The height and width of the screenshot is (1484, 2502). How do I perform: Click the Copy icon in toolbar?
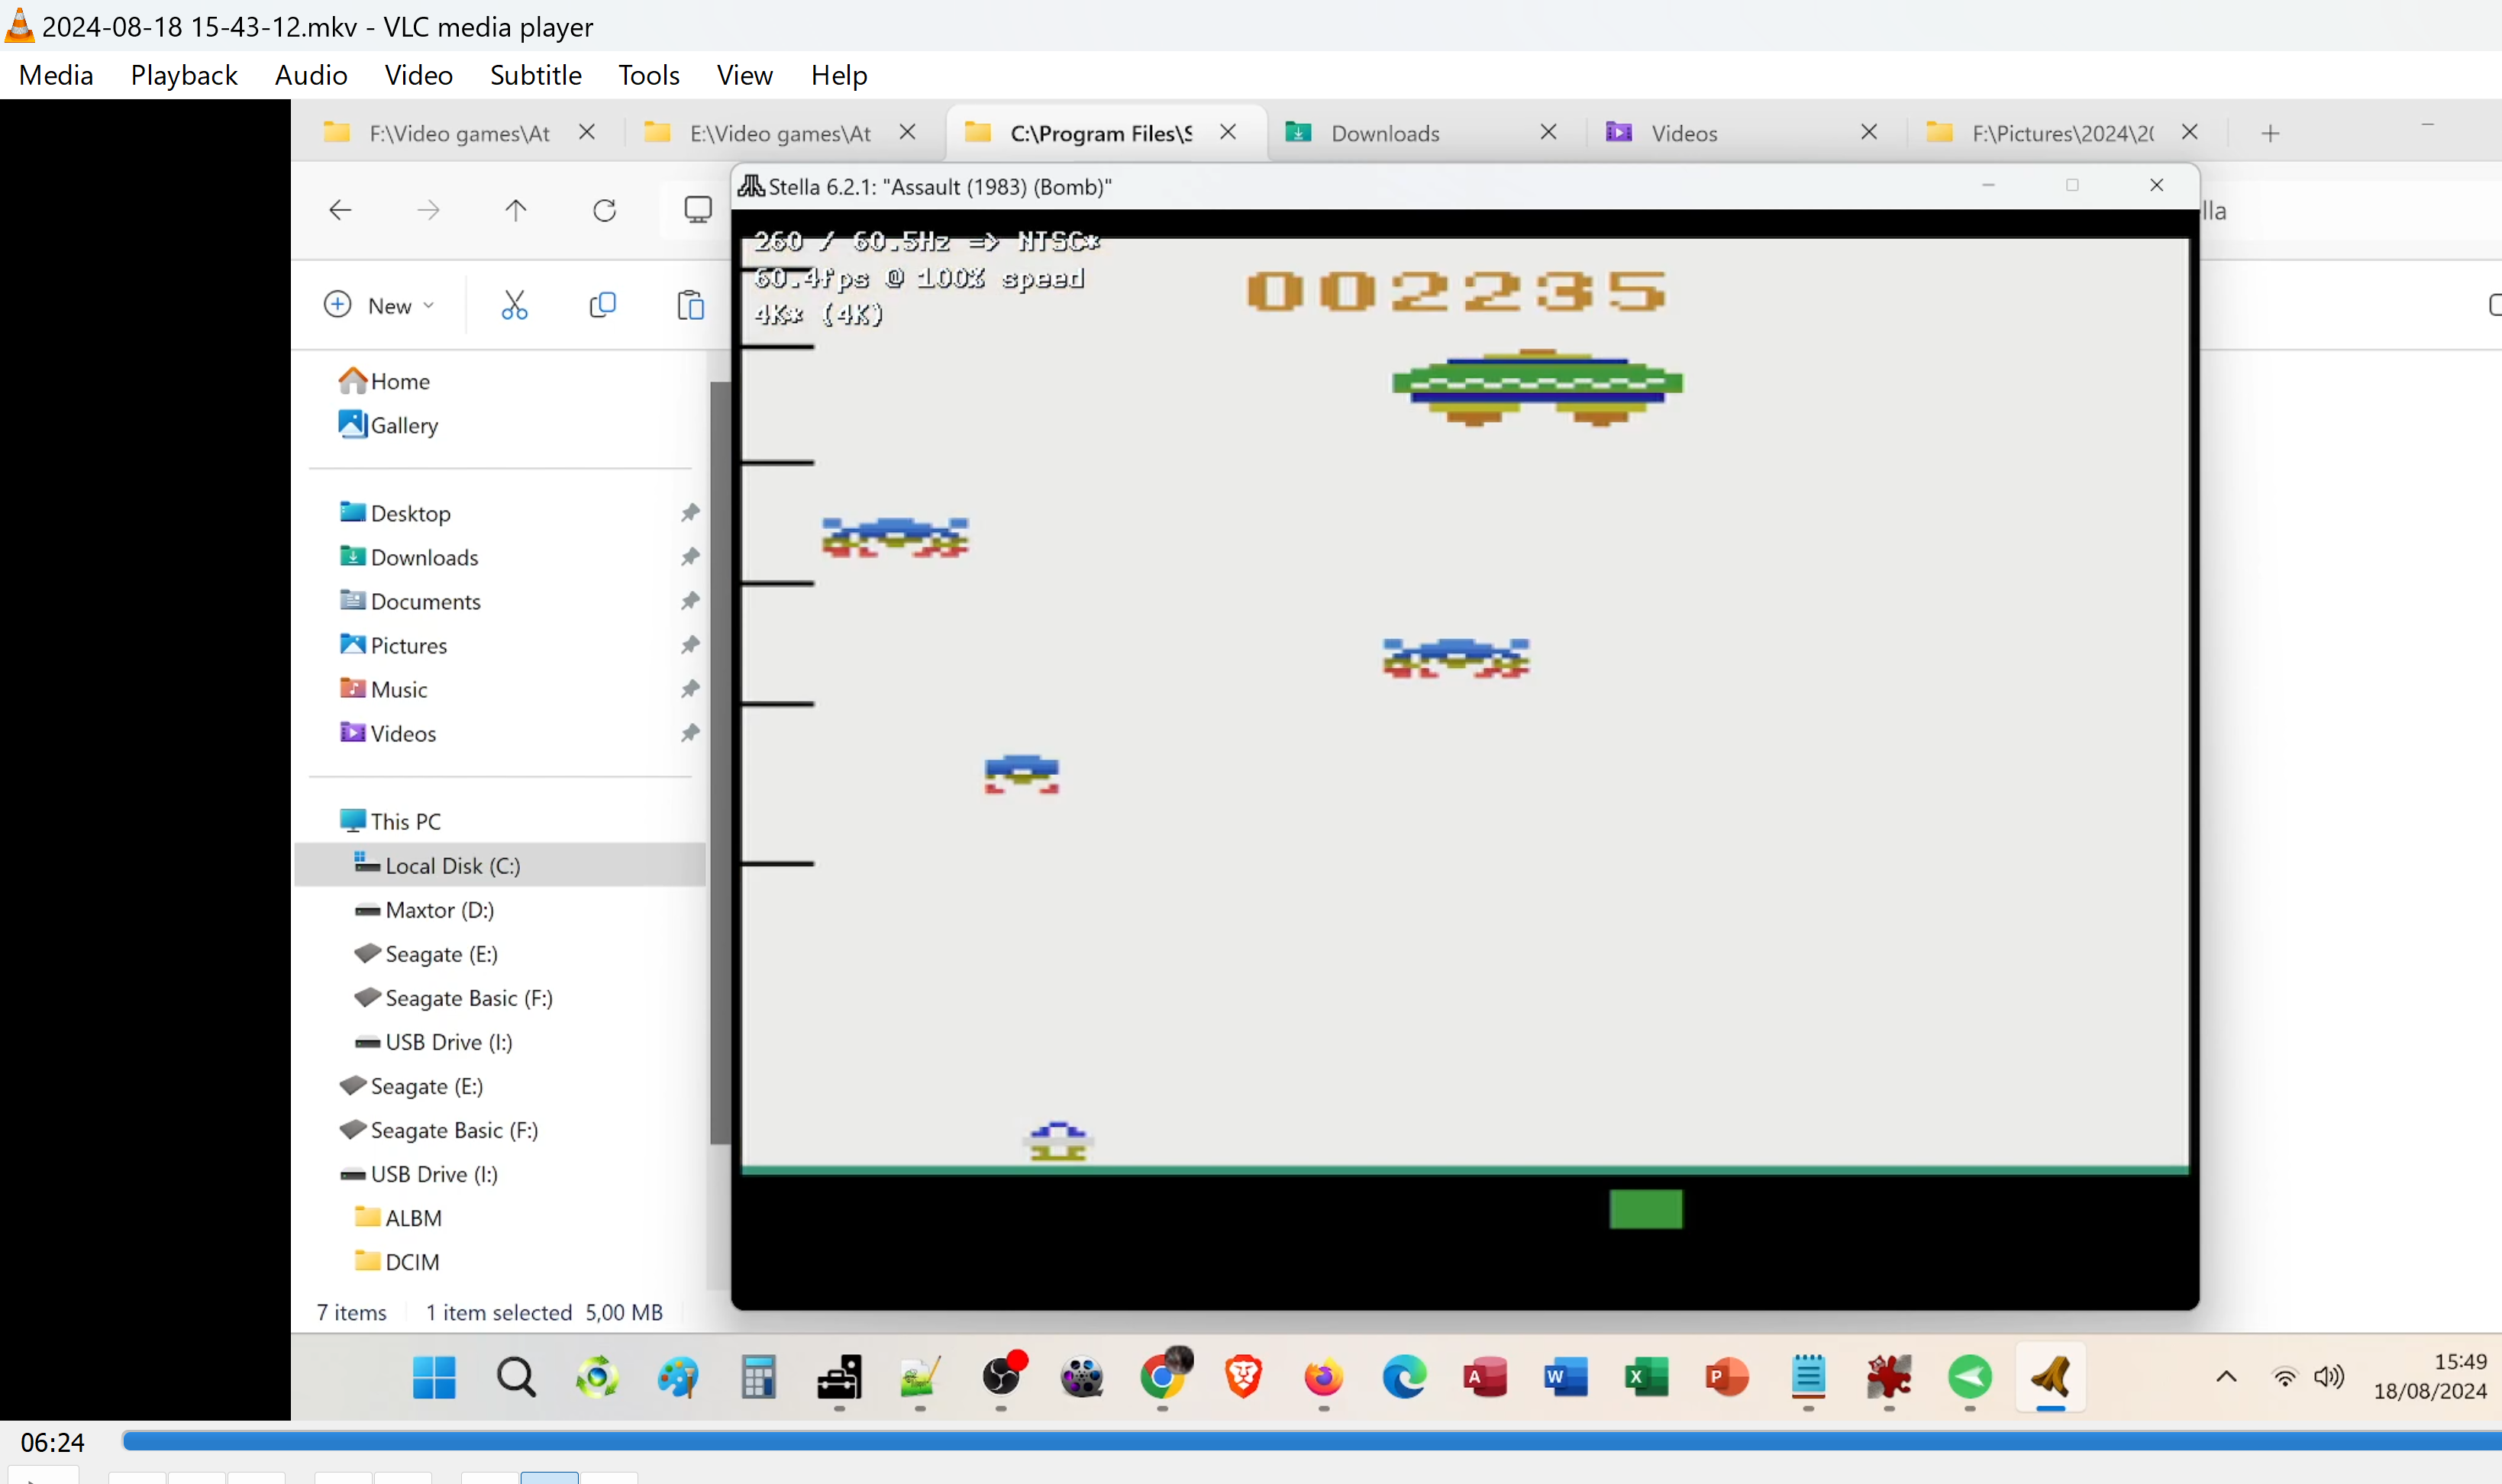pyautogui.click(x=602, y=305)
